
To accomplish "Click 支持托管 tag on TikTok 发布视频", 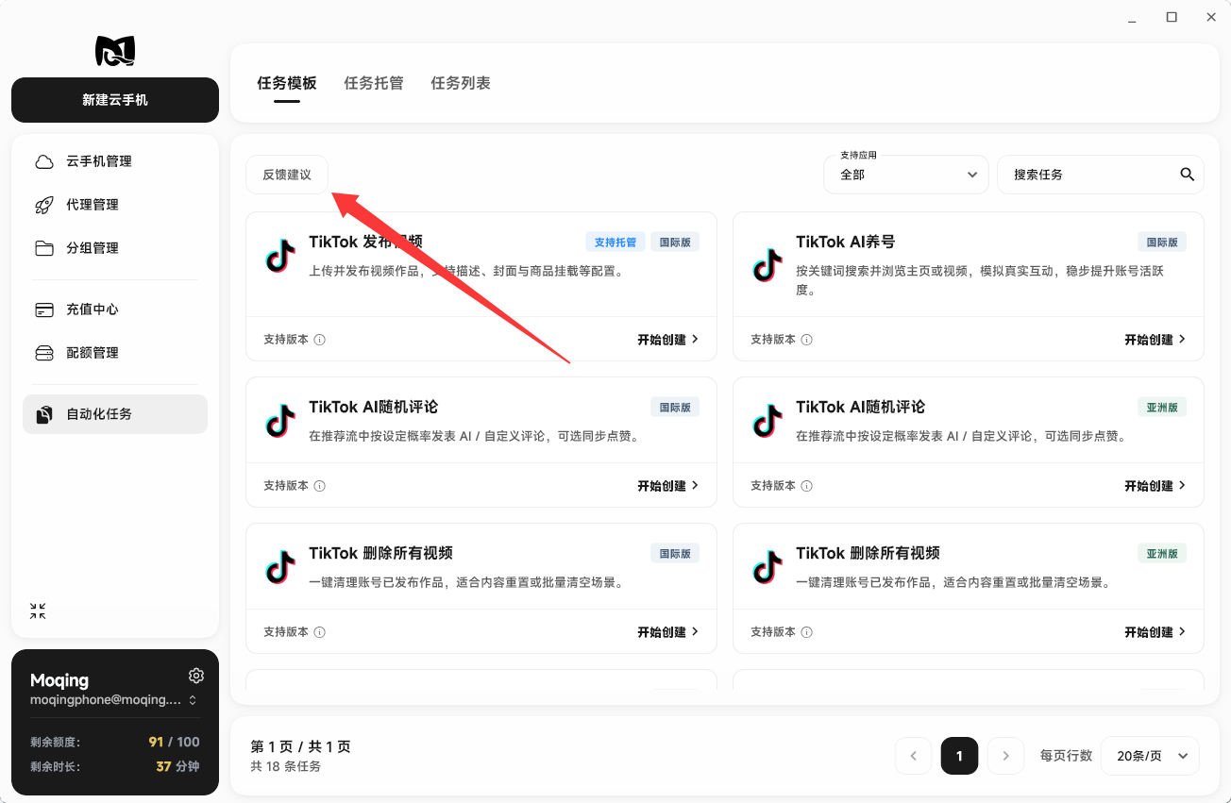I will point(615,243).
